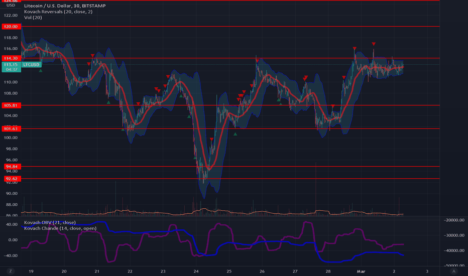Click the 100.00 value on price axis
Screen dimensions: 468x276
(x=11, y=137)
